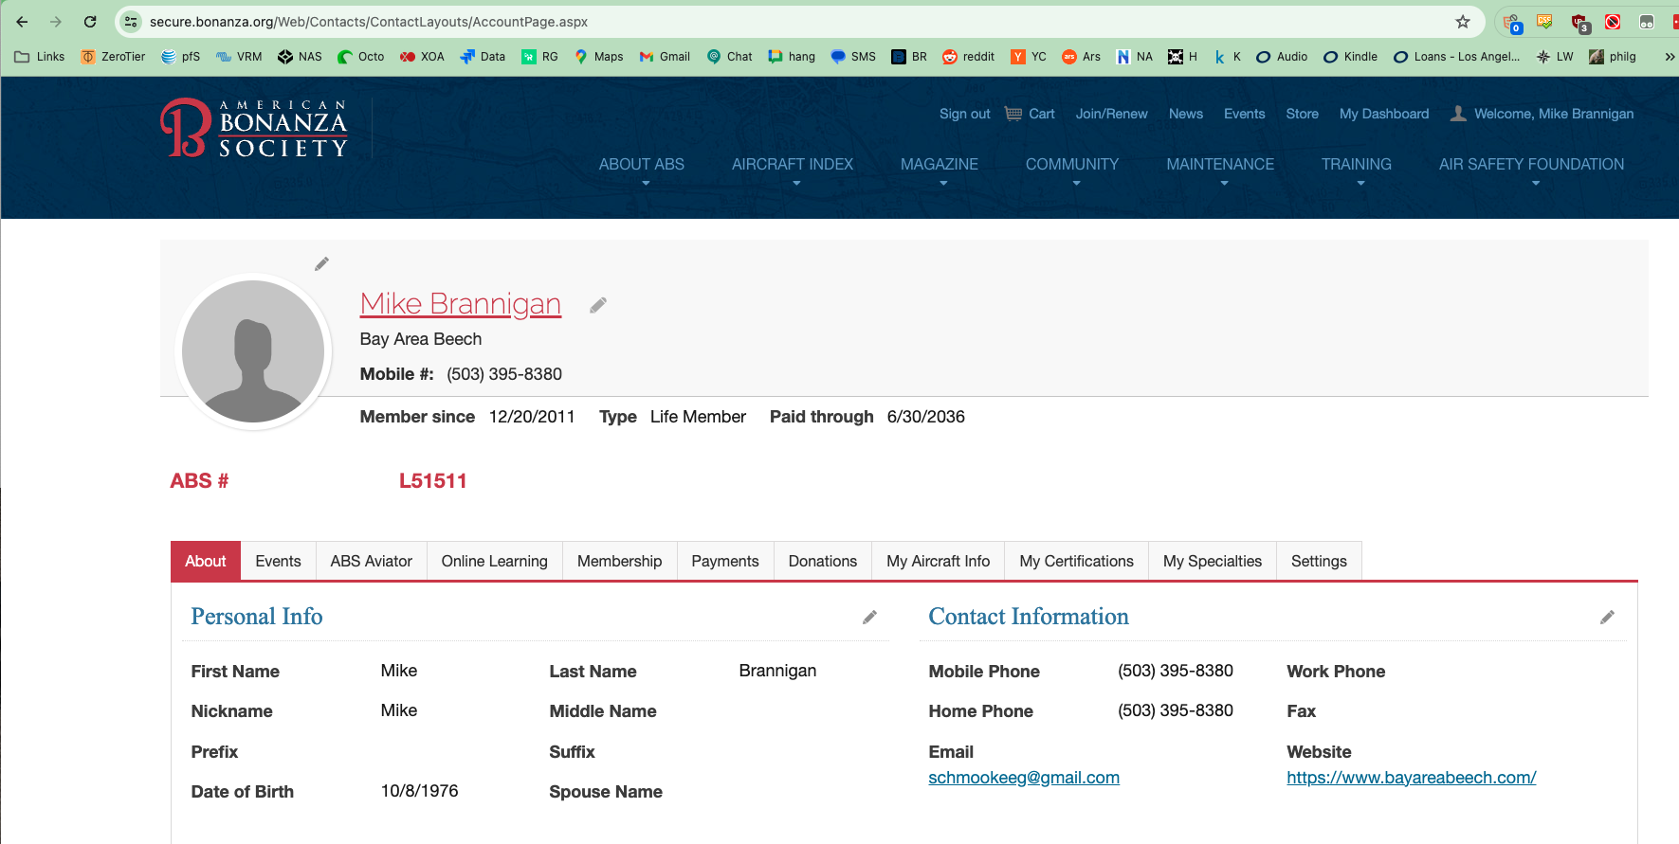Expand the ABOUT ABS dropdown menu
The width and height of the screenshot is (1679, 844).
tap(641, 165)
